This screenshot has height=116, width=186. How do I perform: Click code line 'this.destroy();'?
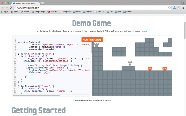[39, 72]
